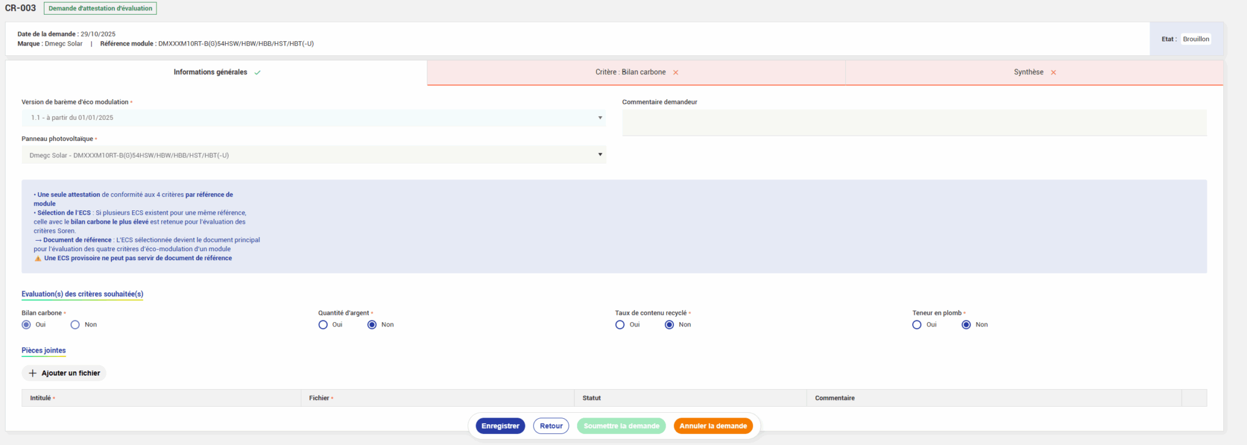Click the Retour button
Image resolution: width=1247 pixels, height=445 pixels.
point(551,426)
